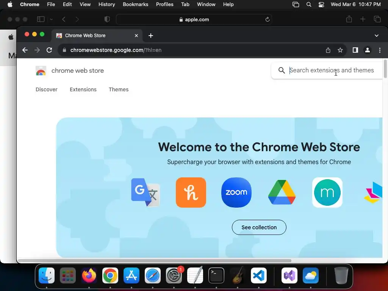Click the search magnifier icon in store
This screenshot has height=291, width=388.
point(282,70)
